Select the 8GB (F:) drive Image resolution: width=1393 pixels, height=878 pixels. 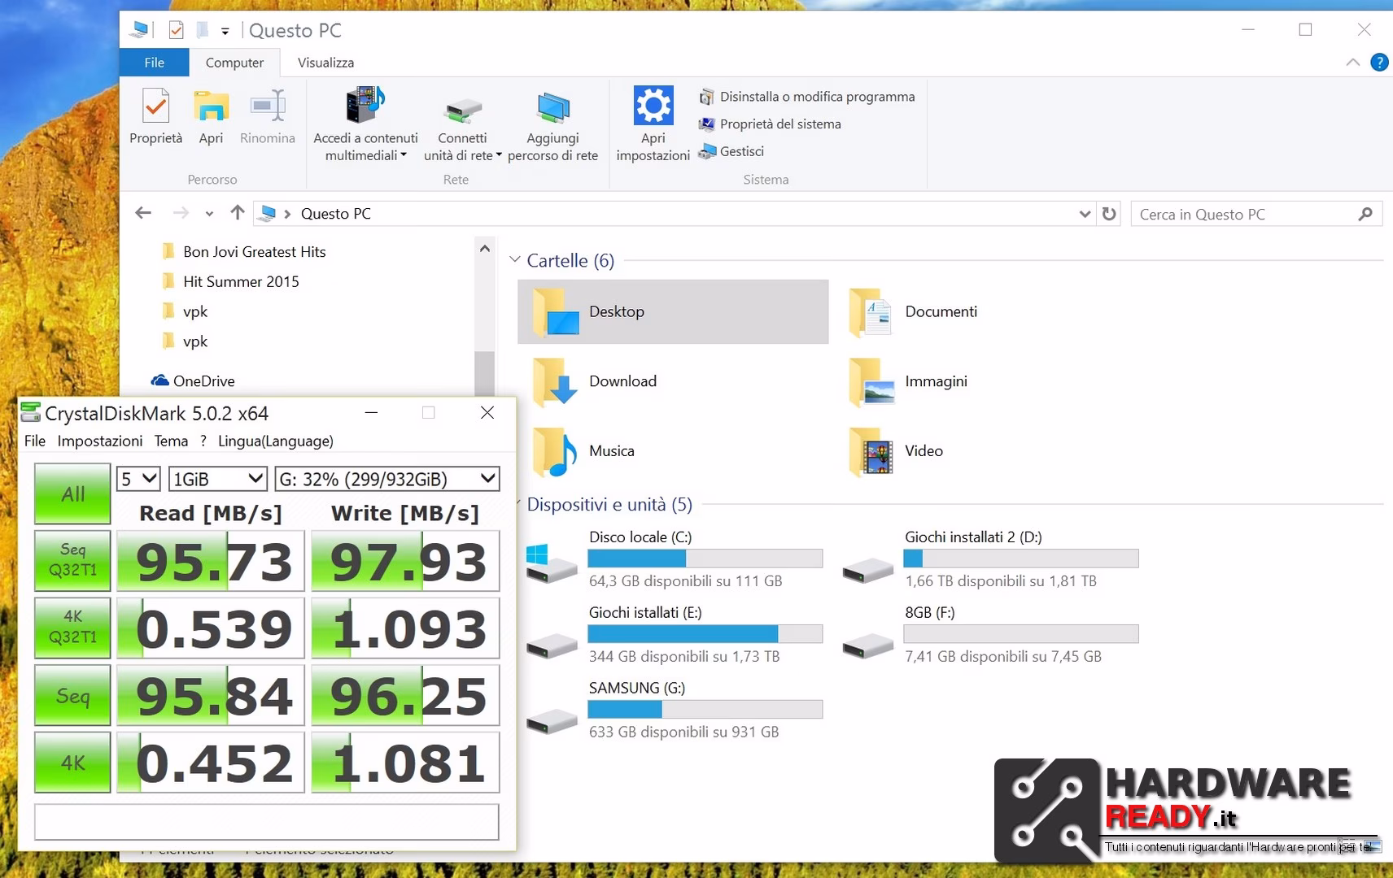click(989, 634)
